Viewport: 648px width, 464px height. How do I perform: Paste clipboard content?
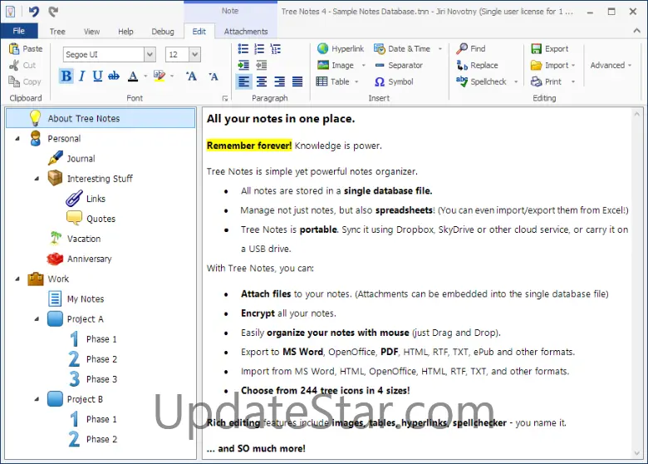click(x=26, y=49)
